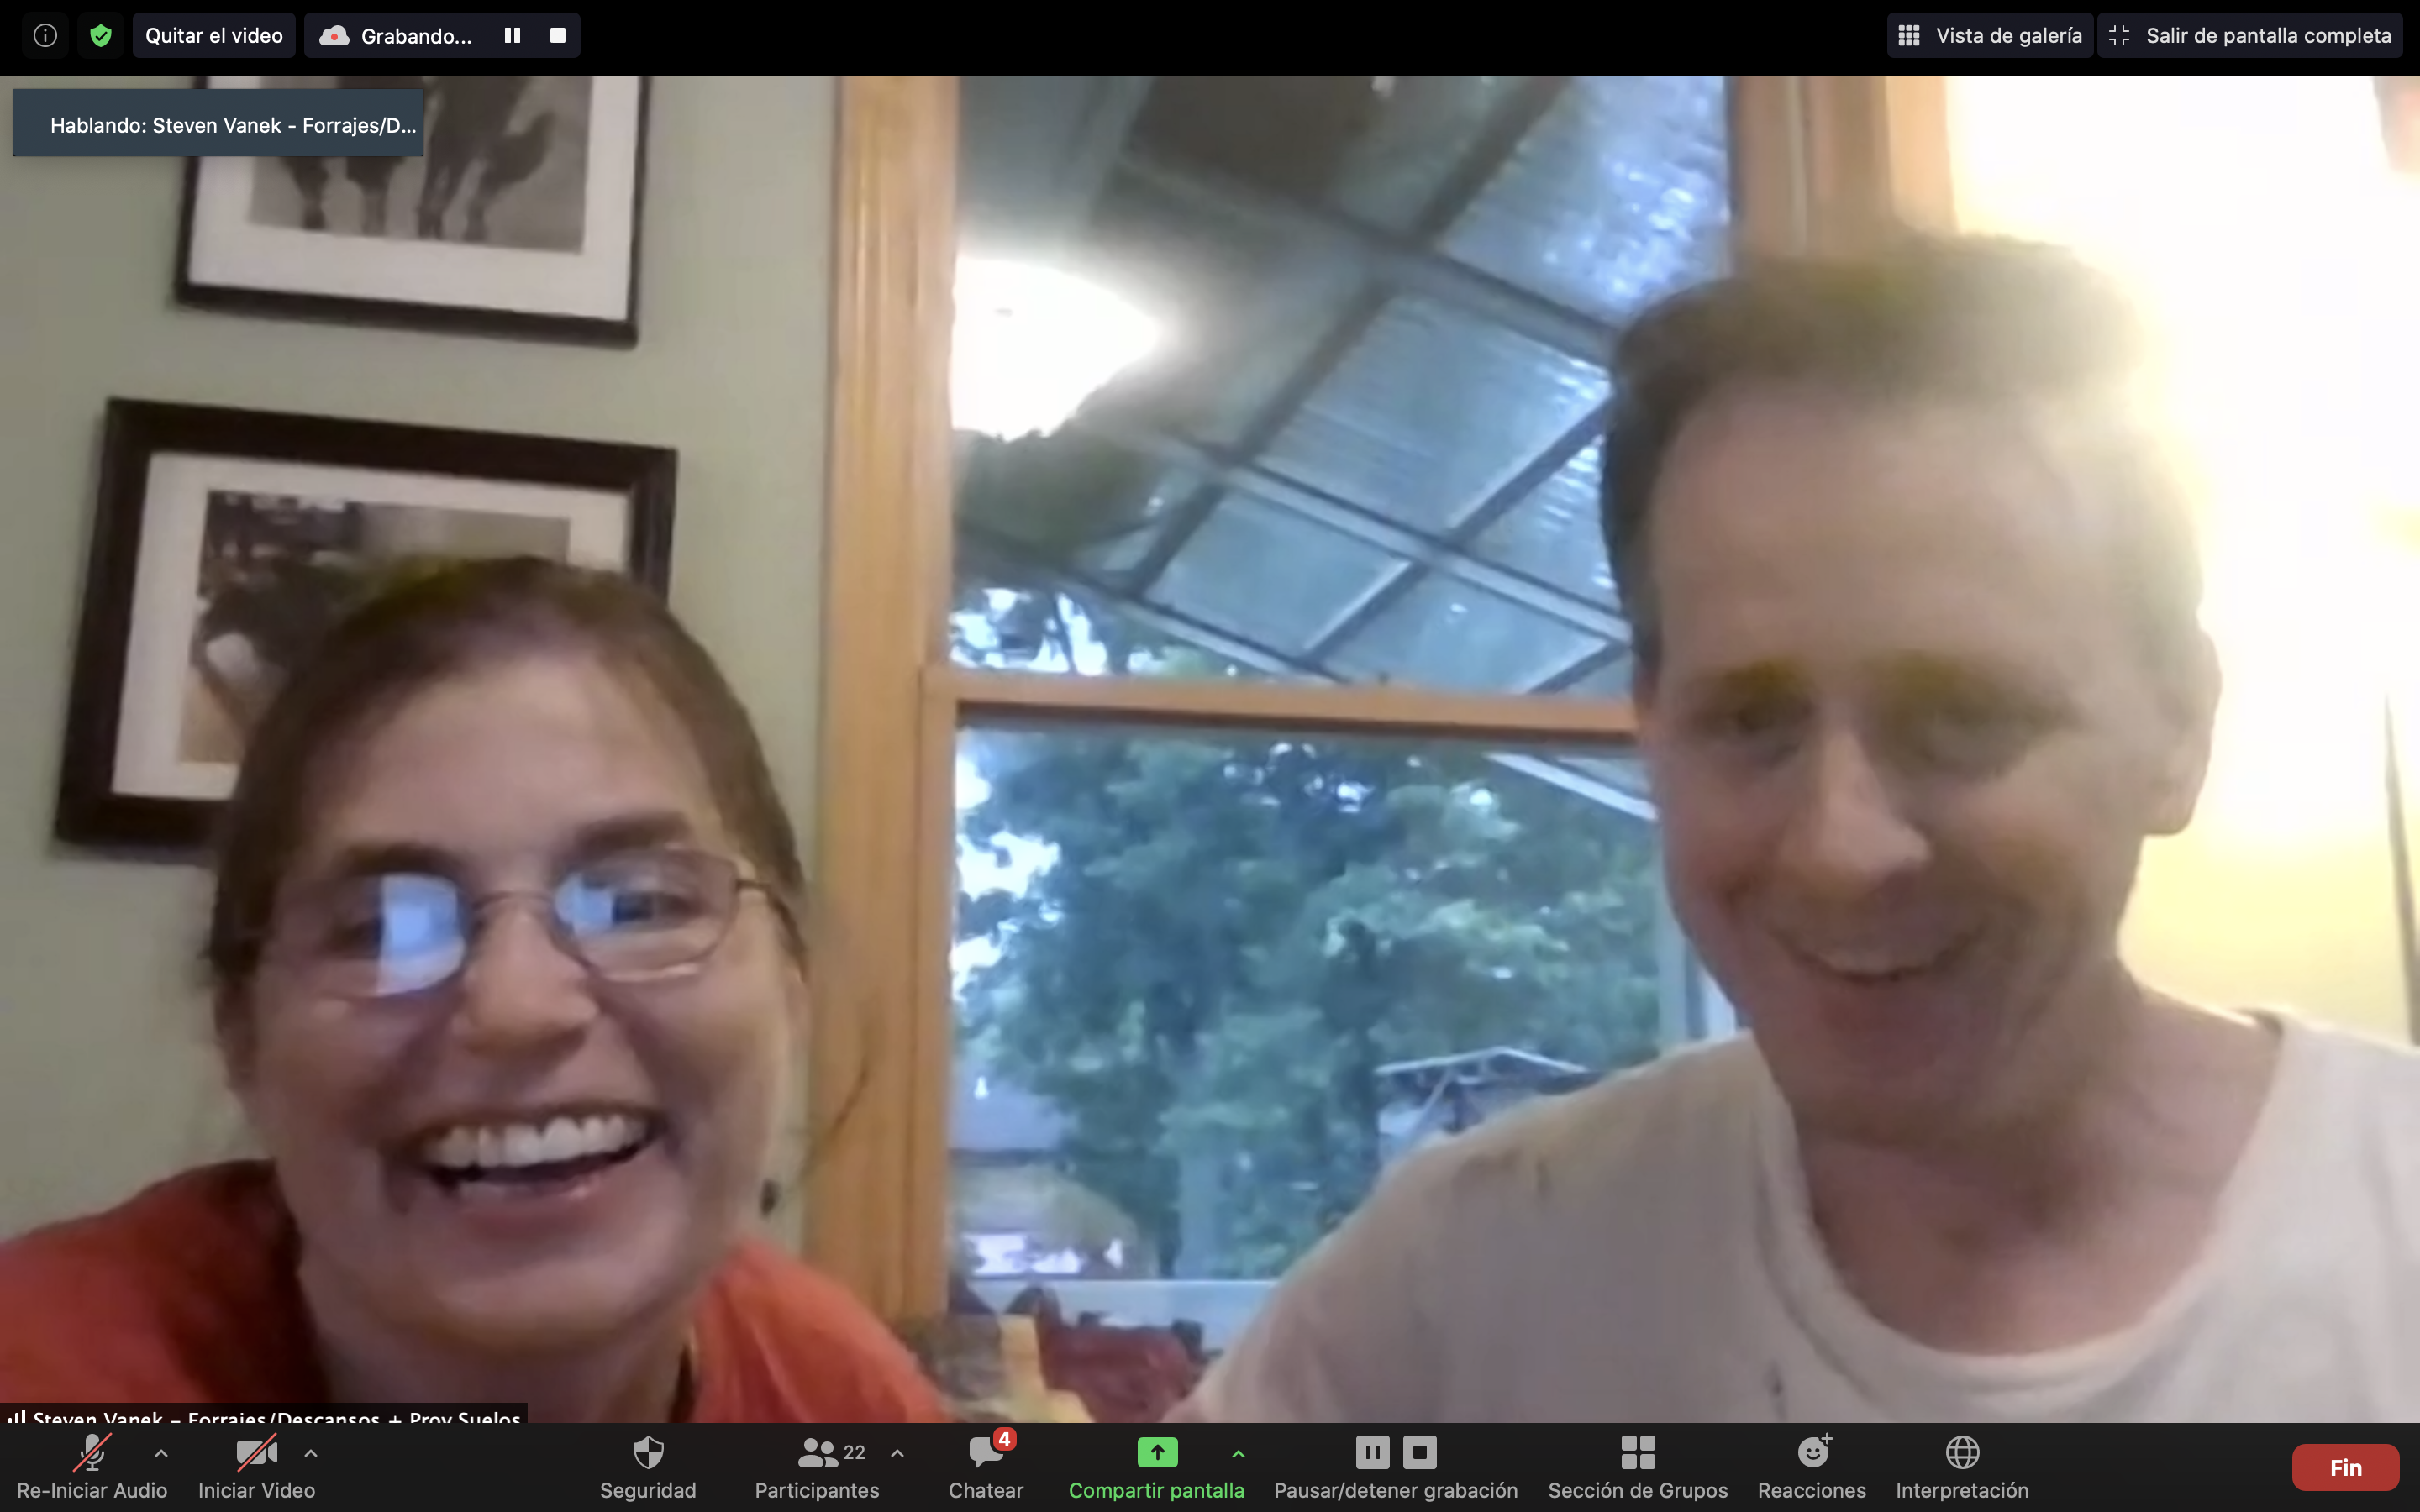Pause recording in the top recording bar
2420x1512 pixels.
[x=512, y=36]
